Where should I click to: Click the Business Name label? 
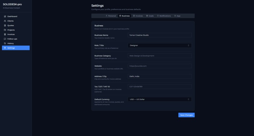(101, 35)
